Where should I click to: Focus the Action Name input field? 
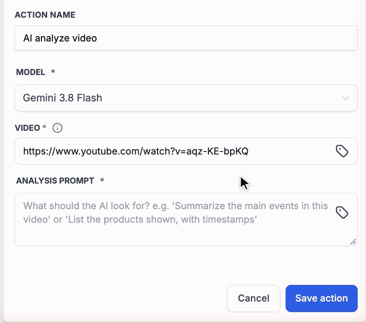coord(186,38)
